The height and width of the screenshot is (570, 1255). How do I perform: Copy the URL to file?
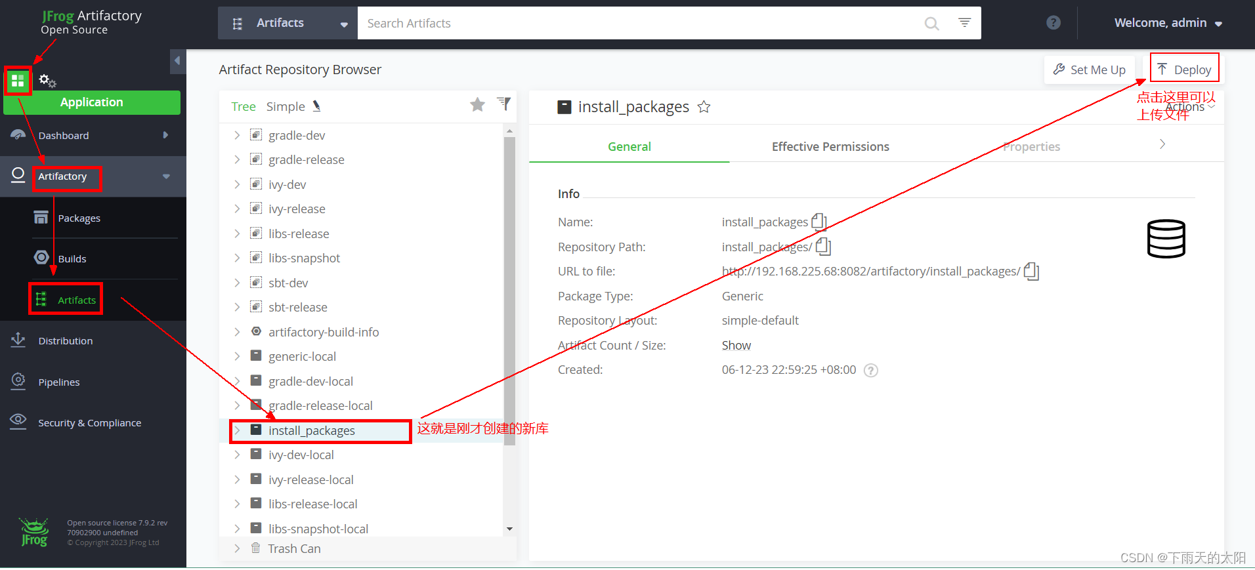(1031, 271)
